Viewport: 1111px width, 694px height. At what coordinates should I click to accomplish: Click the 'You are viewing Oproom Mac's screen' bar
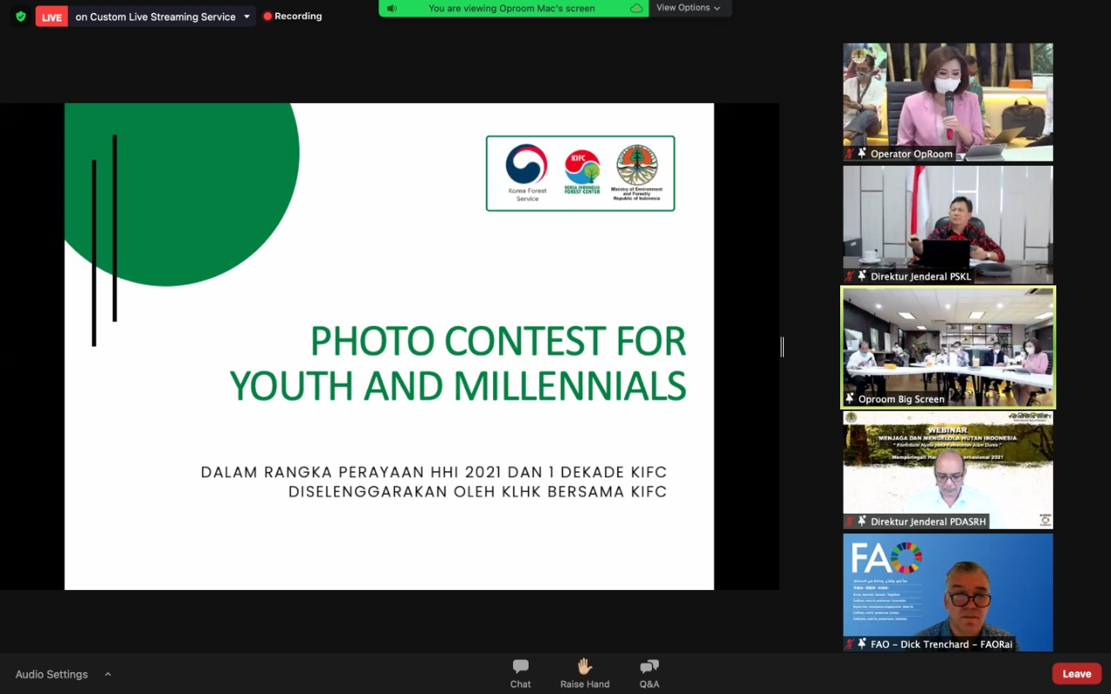512,8
